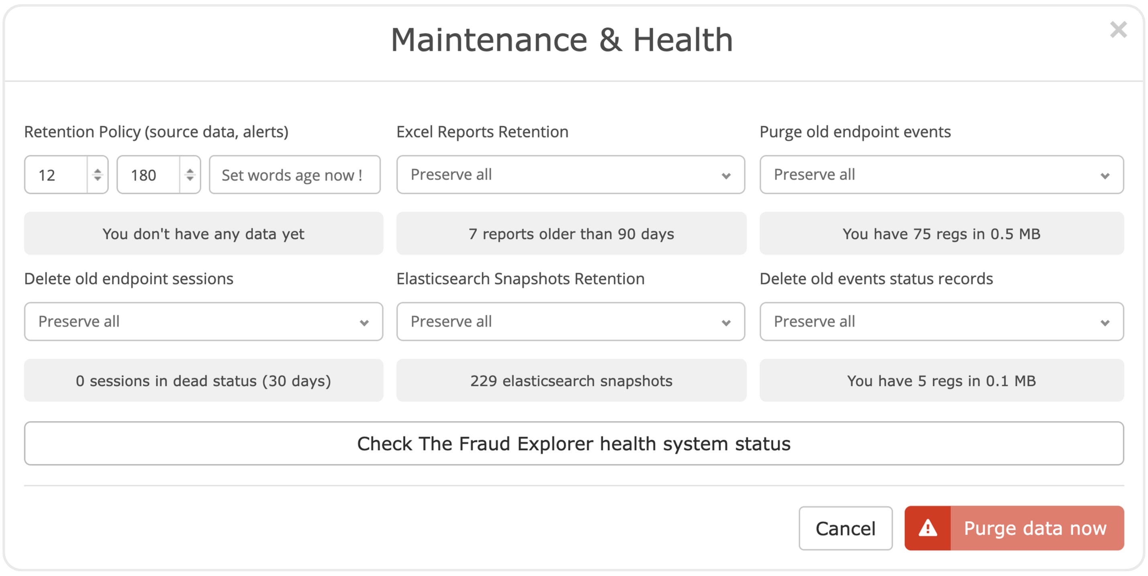This screenshot has height=576, width=1148.
Task: Increase the 180 retention value
Action: coord(190,171)
